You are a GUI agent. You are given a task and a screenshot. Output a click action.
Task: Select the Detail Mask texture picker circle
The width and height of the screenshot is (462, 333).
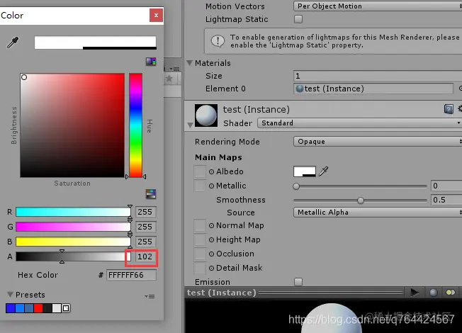pyautogui.click(x=211, y=268)
